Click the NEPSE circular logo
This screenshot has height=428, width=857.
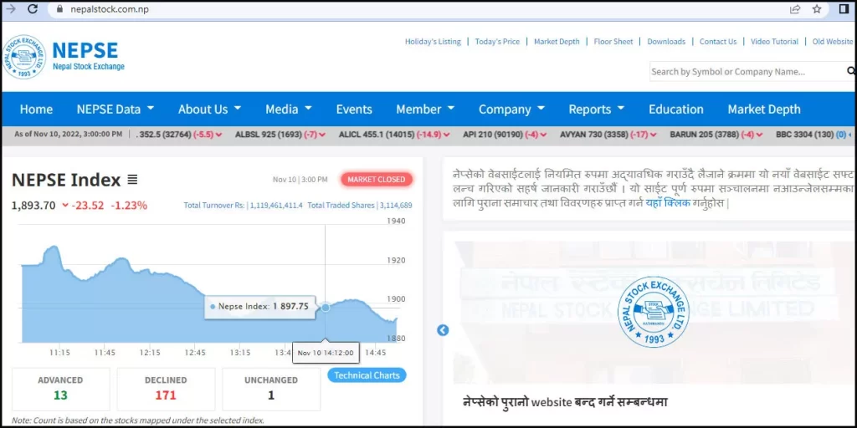[24, 57]
